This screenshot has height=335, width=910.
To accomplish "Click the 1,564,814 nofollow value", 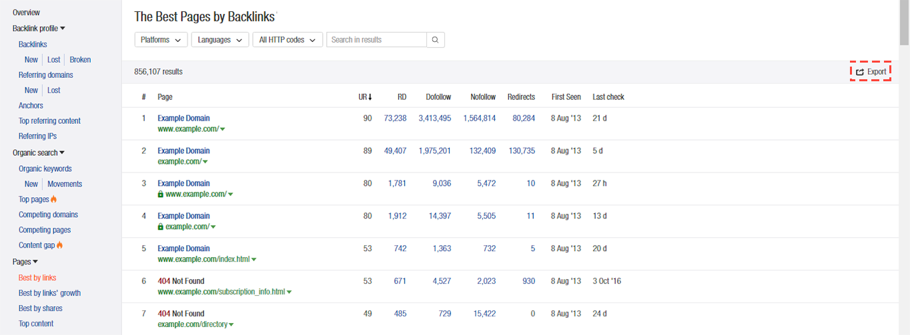I will [479, 119].
